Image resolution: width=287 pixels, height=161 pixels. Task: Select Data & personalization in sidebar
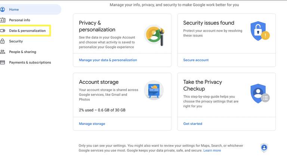pyautogui.click(x=27, y=31)
